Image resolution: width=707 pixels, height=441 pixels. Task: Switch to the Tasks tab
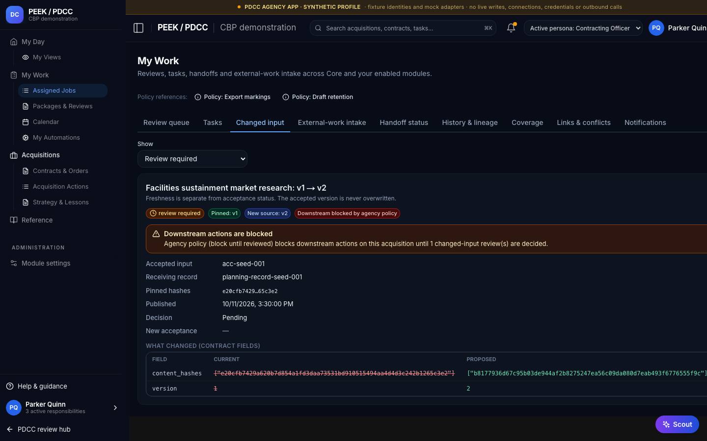(x=213, y=122)
